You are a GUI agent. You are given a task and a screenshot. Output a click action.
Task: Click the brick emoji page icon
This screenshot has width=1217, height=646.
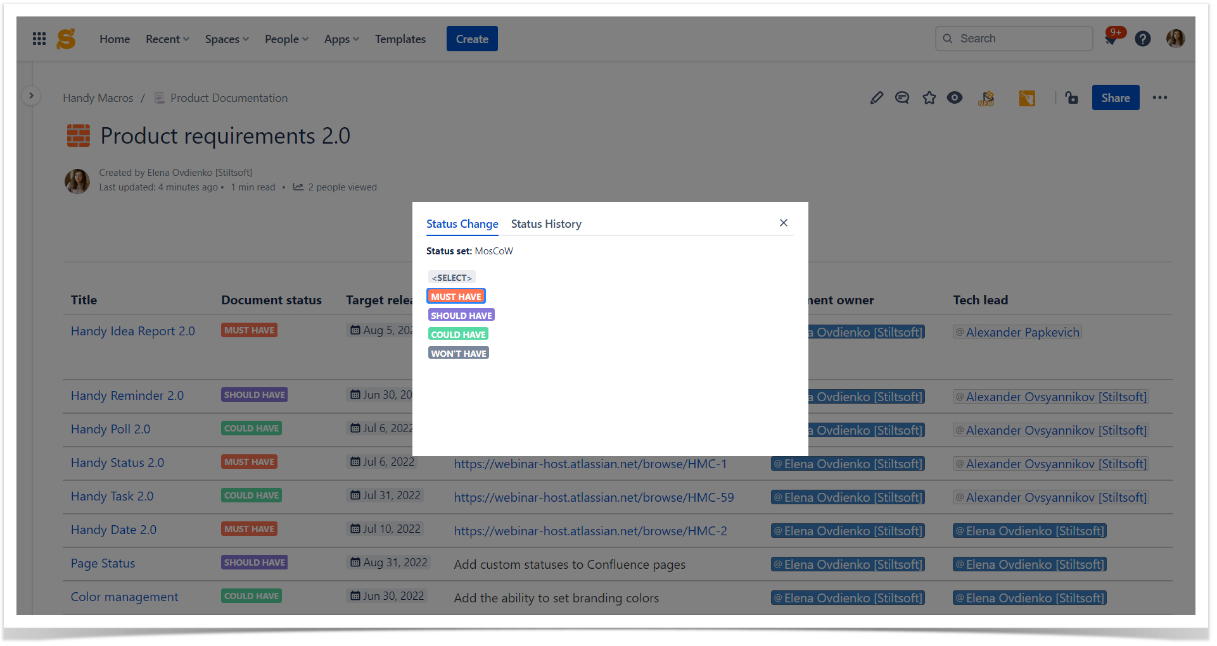click(x=79, y=135)
